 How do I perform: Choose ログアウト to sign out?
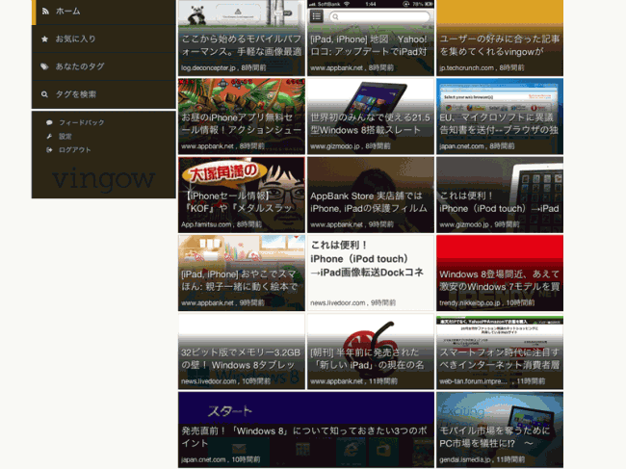[x=75, y=150]
